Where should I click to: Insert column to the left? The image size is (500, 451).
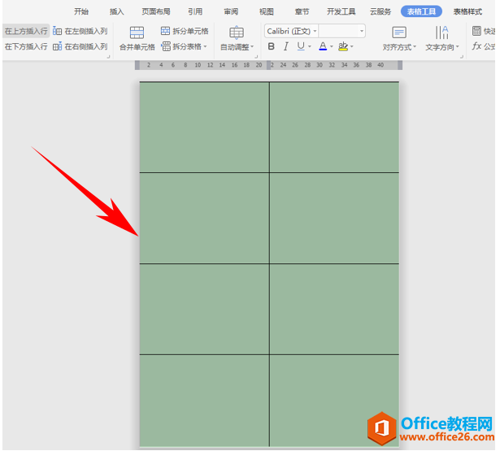[80, 31]
